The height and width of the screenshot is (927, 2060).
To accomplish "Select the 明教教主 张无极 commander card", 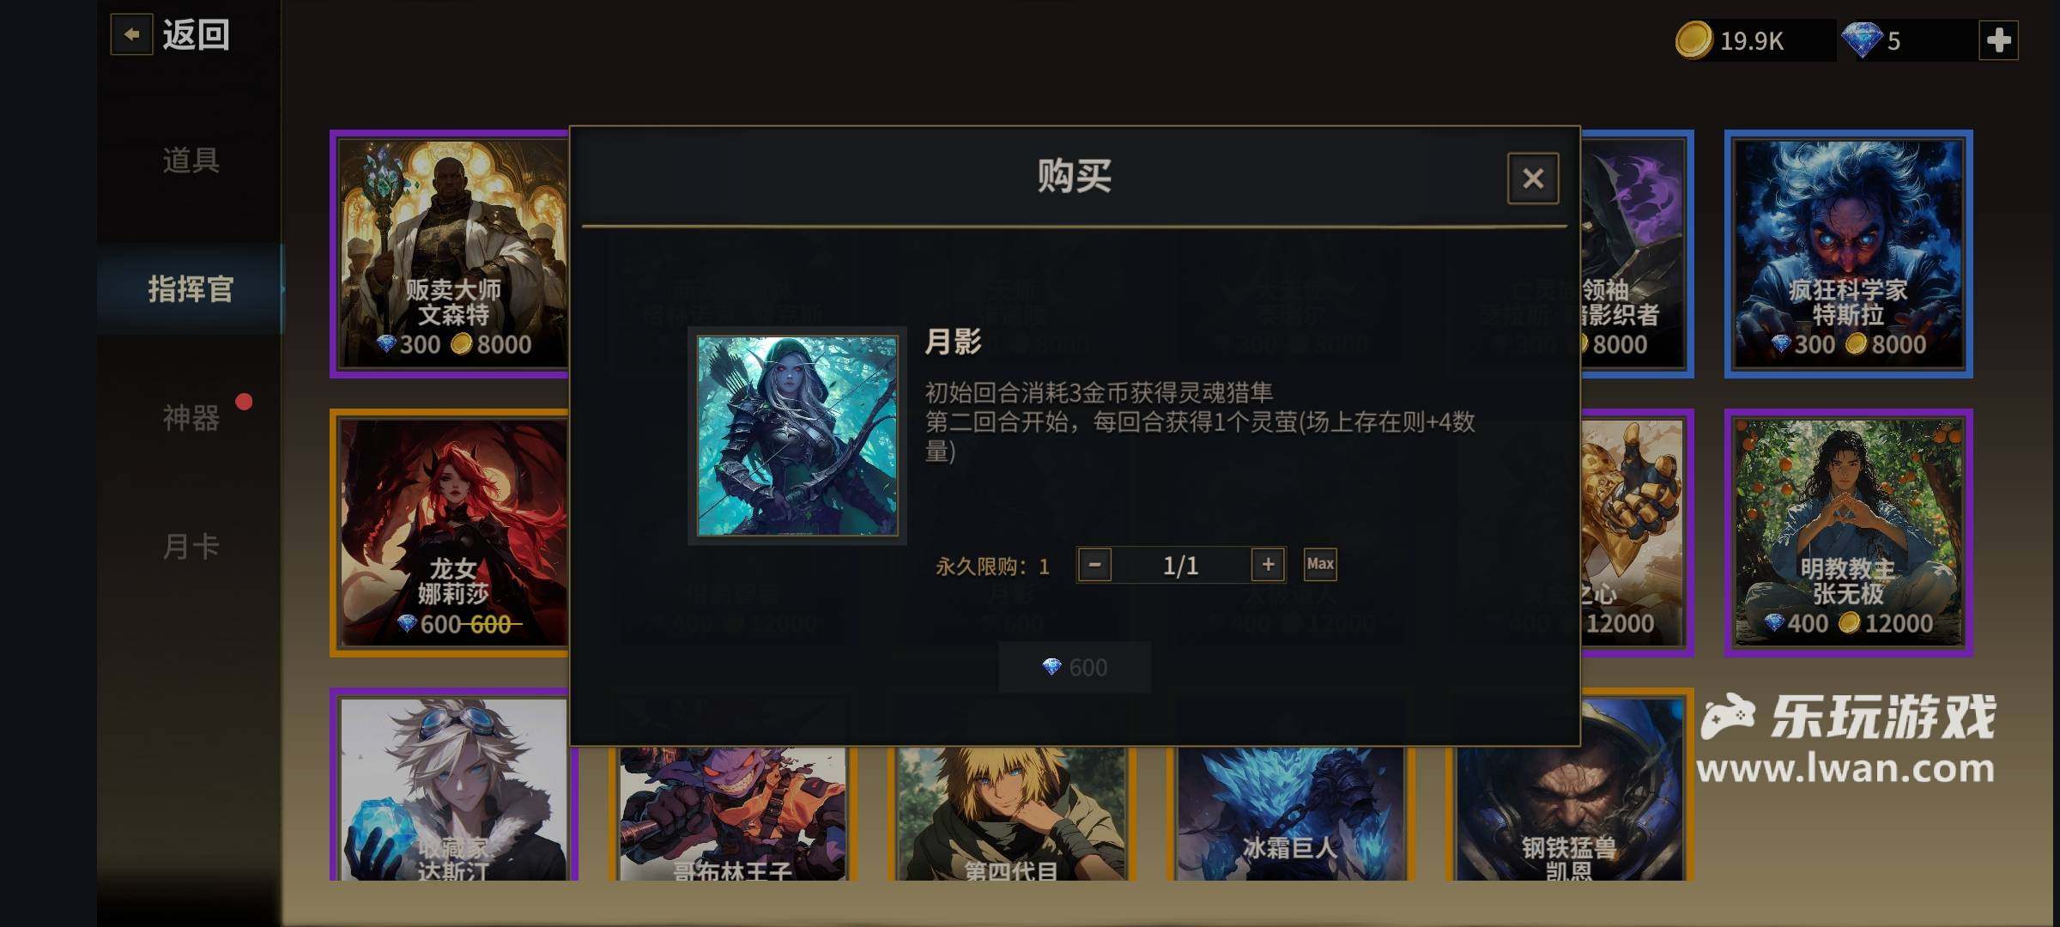I will (1848, 533).
